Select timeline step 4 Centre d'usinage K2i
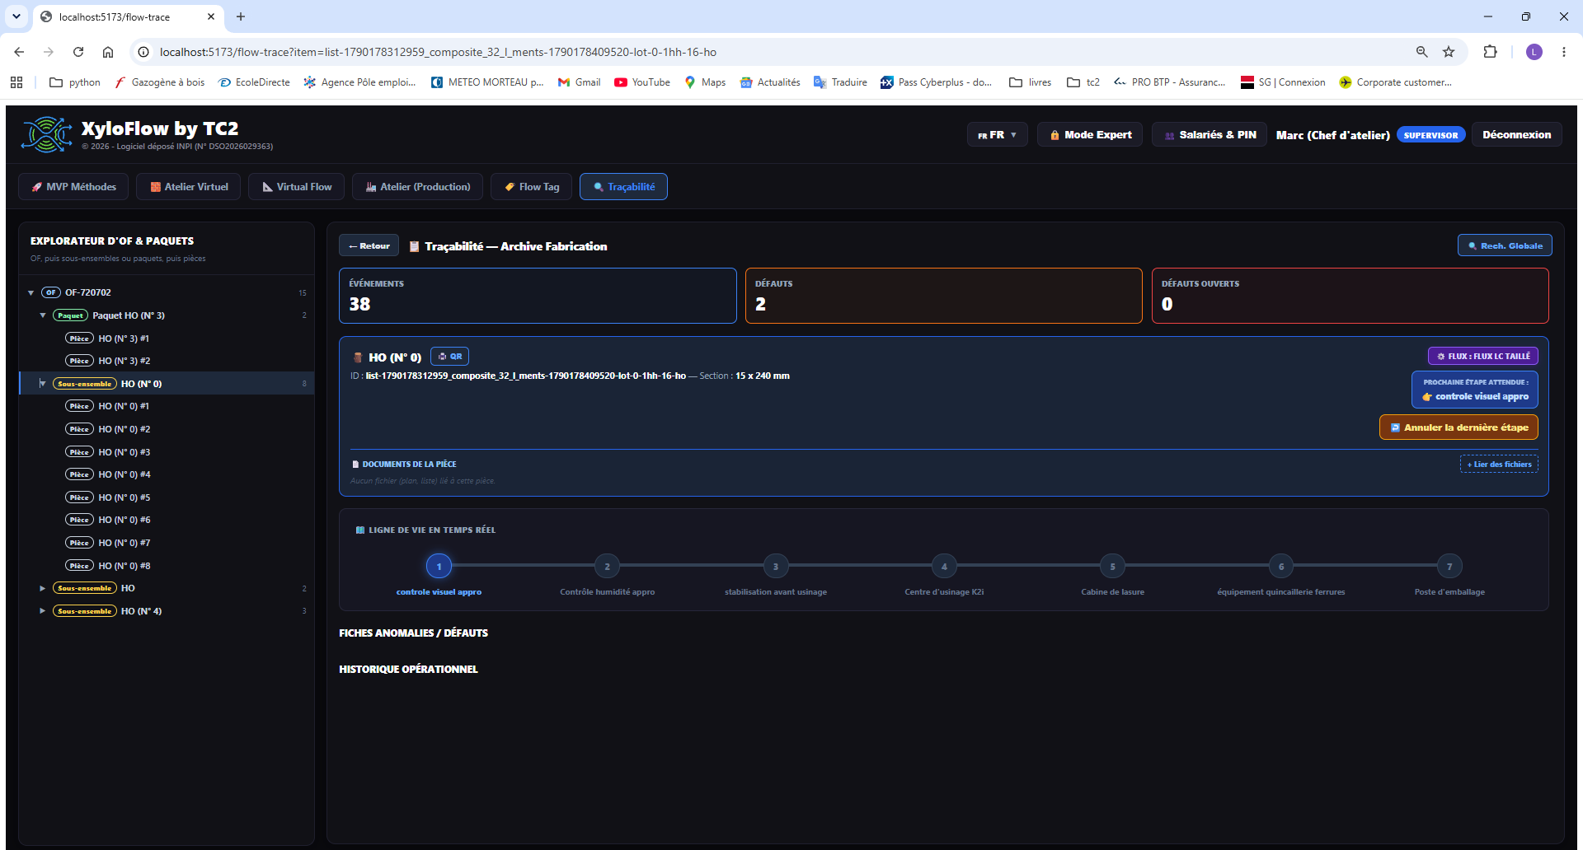The image size is (1583, 850). point(944,566)
